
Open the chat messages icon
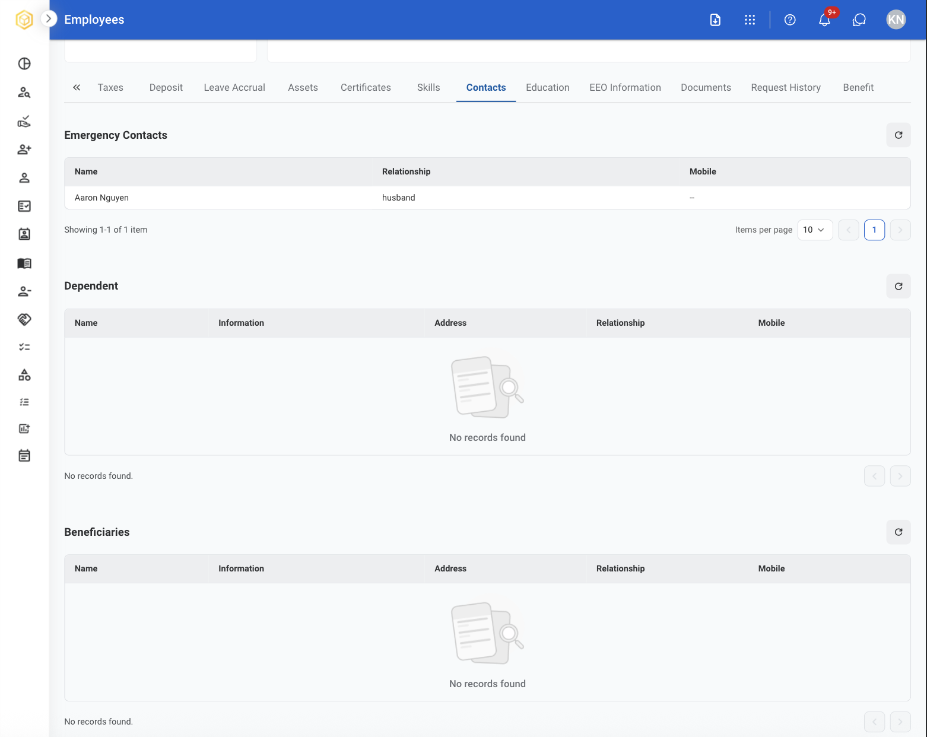[859, 20]
